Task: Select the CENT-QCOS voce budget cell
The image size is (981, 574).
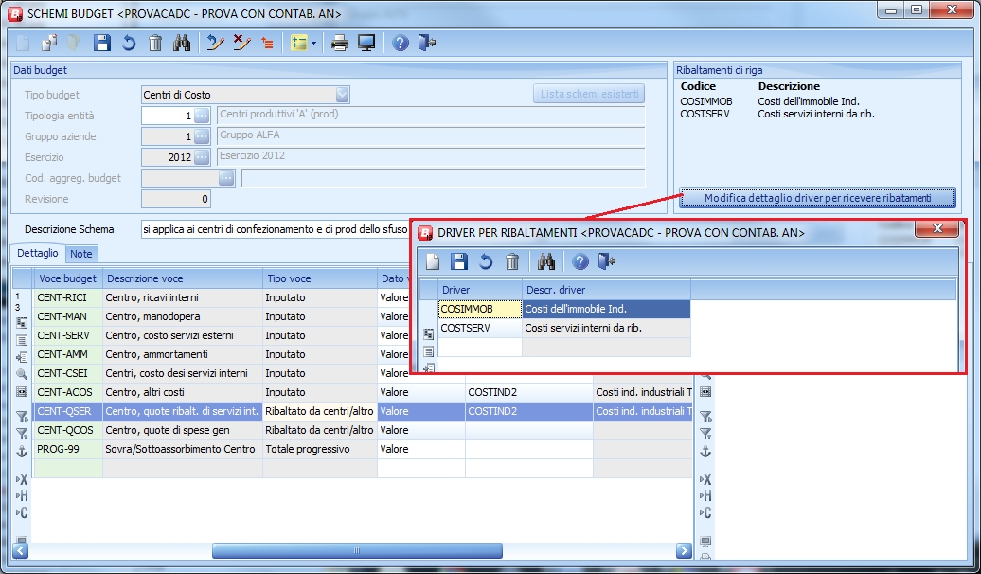Action: click(67, 430)
